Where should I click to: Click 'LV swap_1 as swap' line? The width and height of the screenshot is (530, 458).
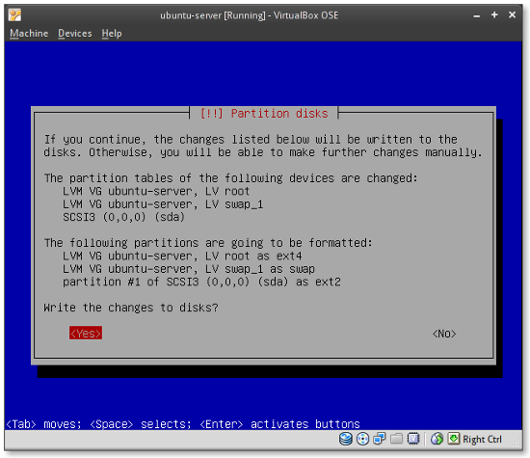point(189,269)
